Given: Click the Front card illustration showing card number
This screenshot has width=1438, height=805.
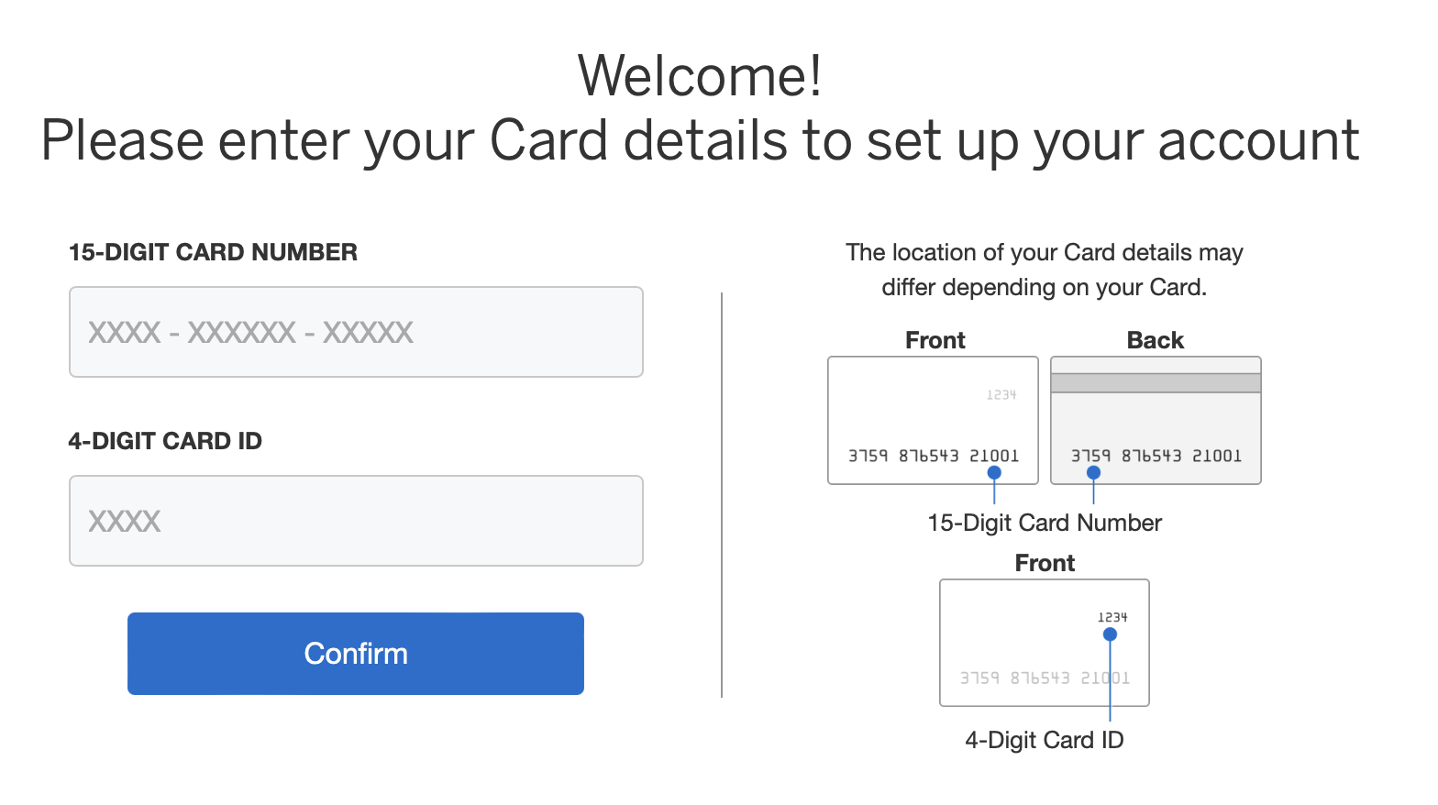Looking at the screenshot, I should coord(932,420).
